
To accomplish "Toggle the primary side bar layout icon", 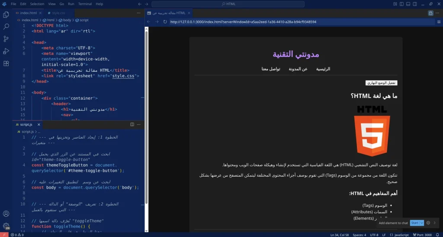I will click(401, 4).
